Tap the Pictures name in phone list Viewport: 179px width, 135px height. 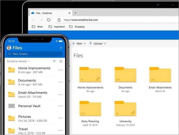25,117
